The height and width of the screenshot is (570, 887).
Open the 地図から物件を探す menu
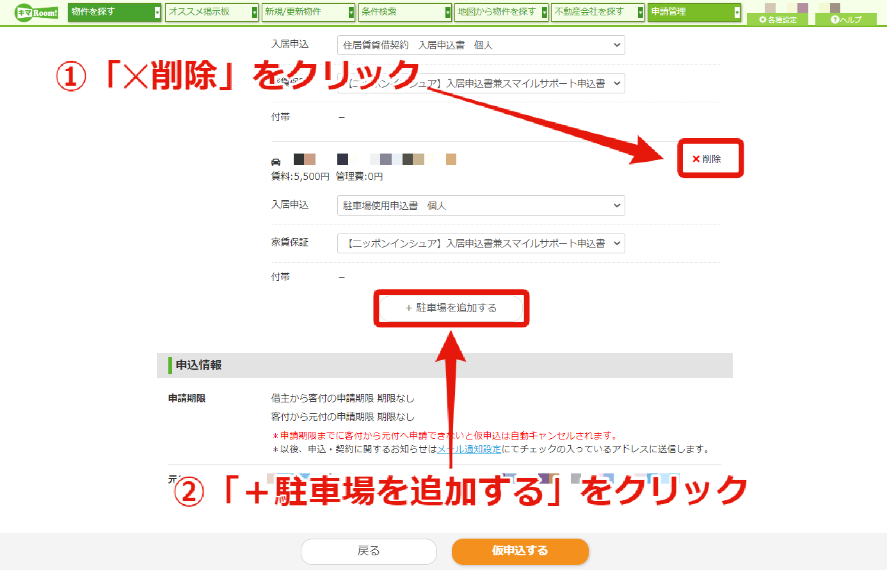[502, 12]
